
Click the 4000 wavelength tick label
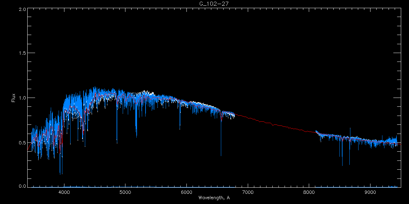click(64, 192)
